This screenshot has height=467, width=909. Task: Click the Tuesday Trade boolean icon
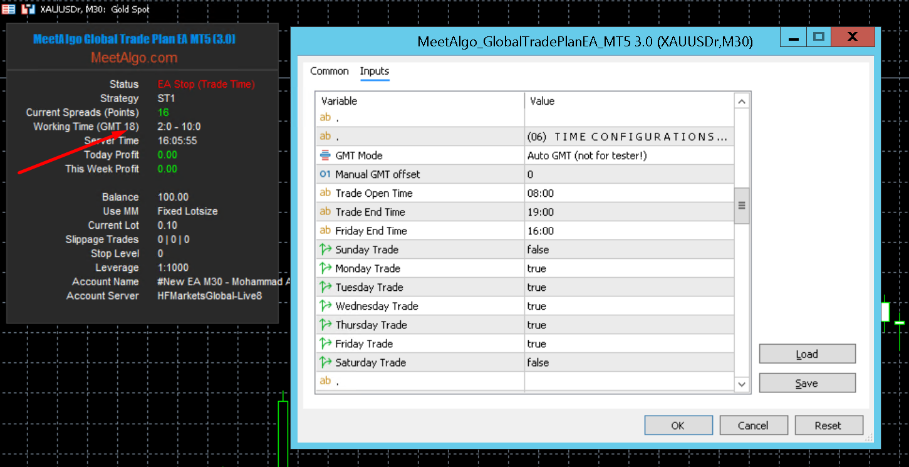coord(325,287)
